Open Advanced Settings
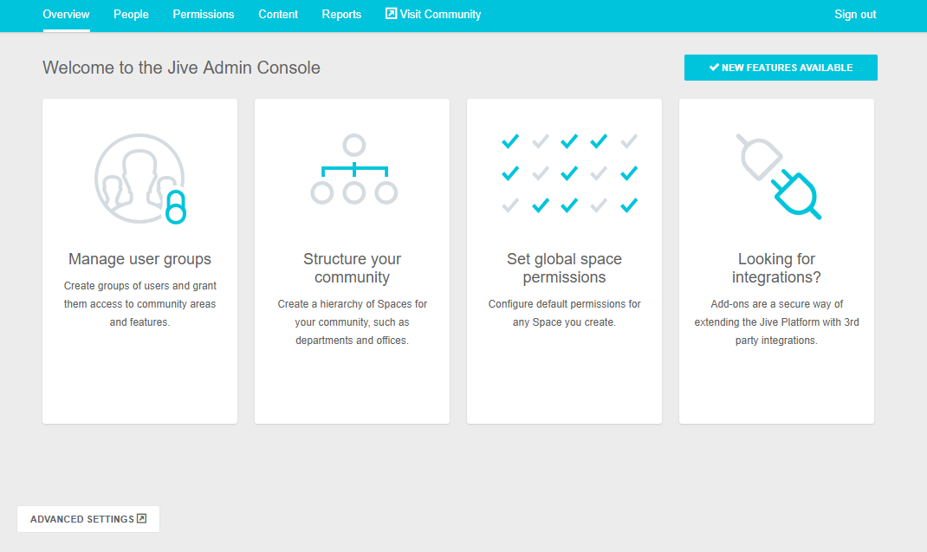 [x=88, y=519]
